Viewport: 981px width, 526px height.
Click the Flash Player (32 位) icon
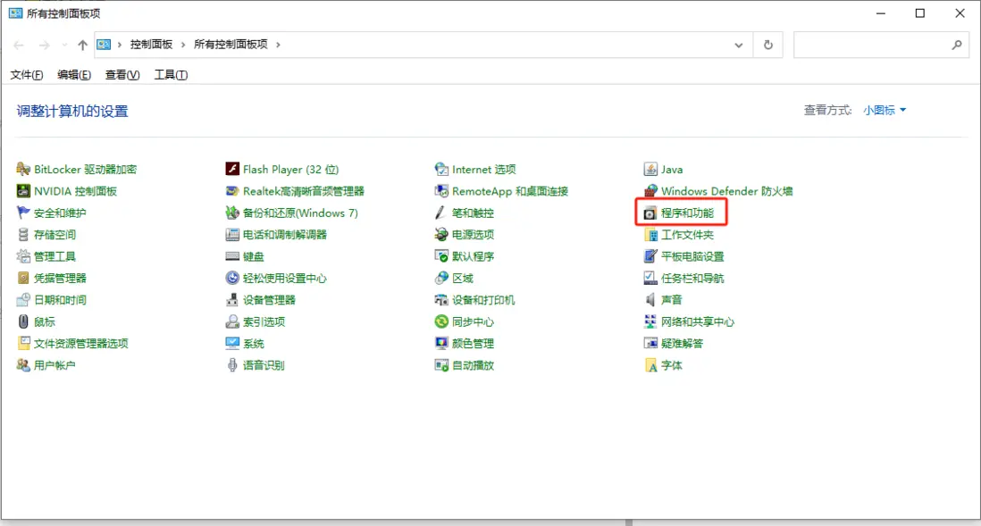[232, 169]
